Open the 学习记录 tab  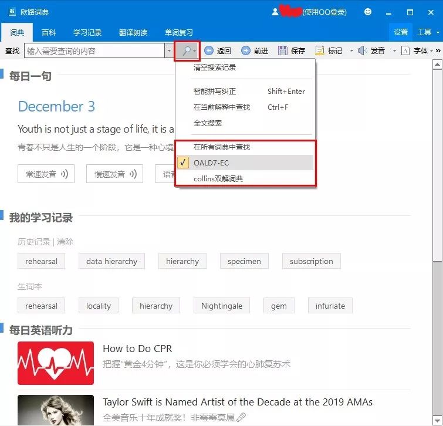[x=87, y=33]
